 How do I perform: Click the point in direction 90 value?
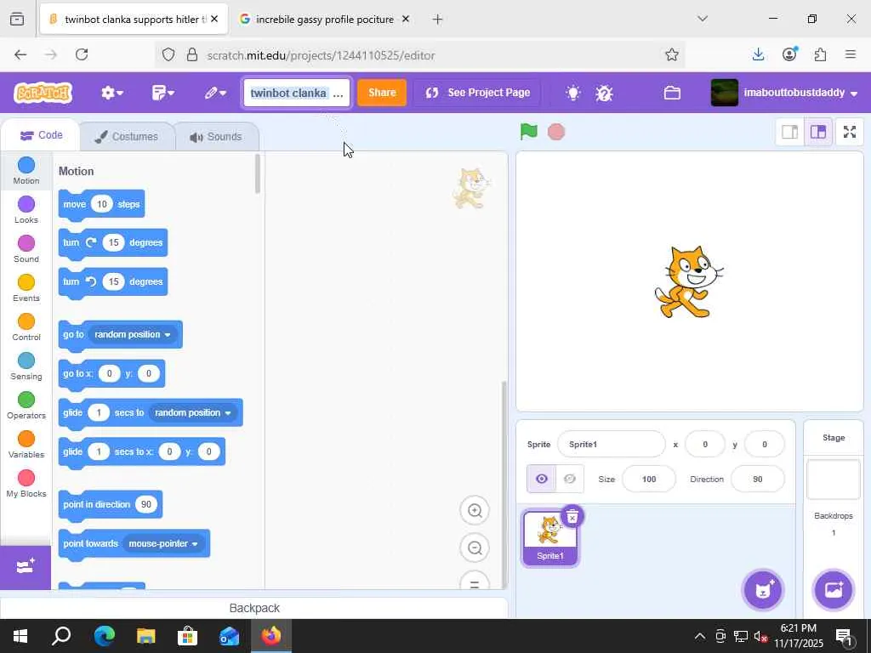pos(146,504)
